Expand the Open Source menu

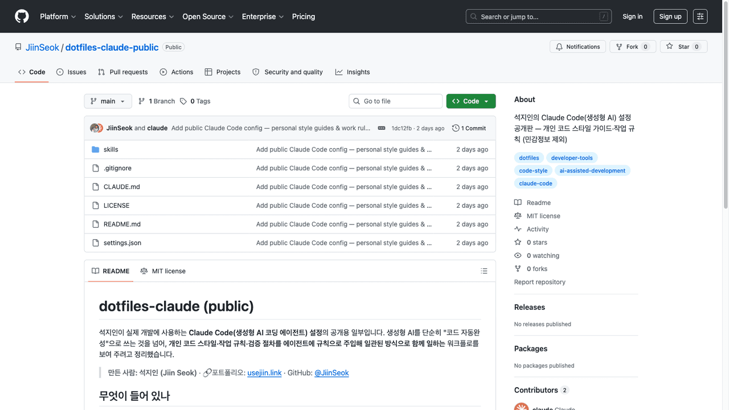coord(208,17)
